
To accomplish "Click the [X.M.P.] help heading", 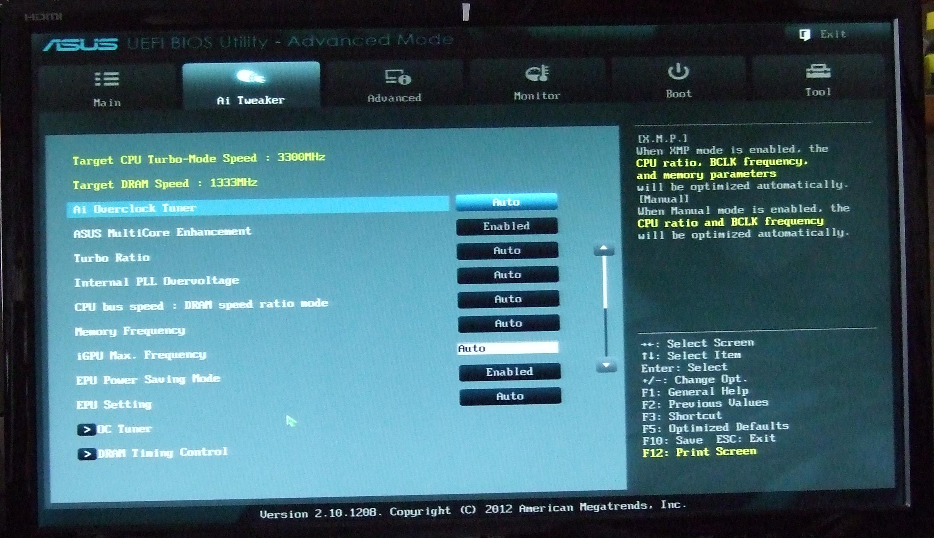I will click(662, 138).
